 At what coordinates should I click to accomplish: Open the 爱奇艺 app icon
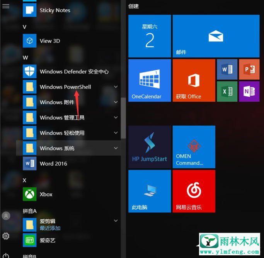tap(30, 240)
